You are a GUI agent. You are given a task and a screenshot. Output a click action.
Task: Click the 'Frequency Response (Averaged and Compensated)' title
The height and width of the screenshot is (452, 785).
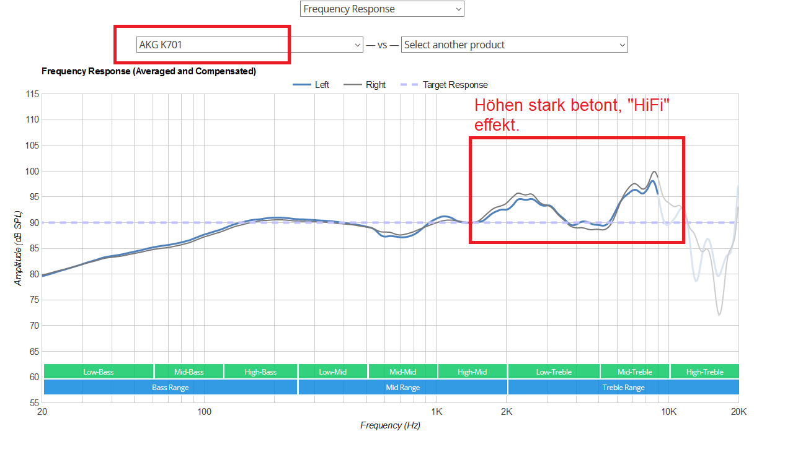pos(149,71)
